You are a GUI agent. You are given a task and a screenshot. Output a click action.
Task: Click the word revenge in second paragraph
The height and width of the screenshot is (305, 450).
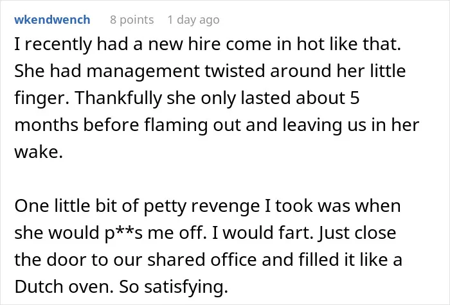(x=225, y=206)
